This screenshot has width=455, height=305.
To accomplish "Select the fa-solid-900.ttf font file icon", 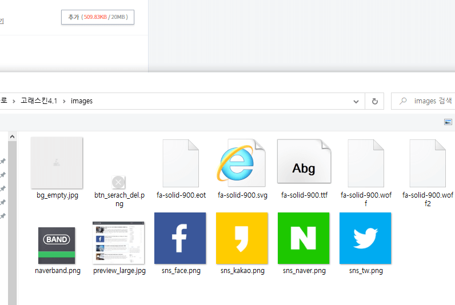I will click(304, 162).
